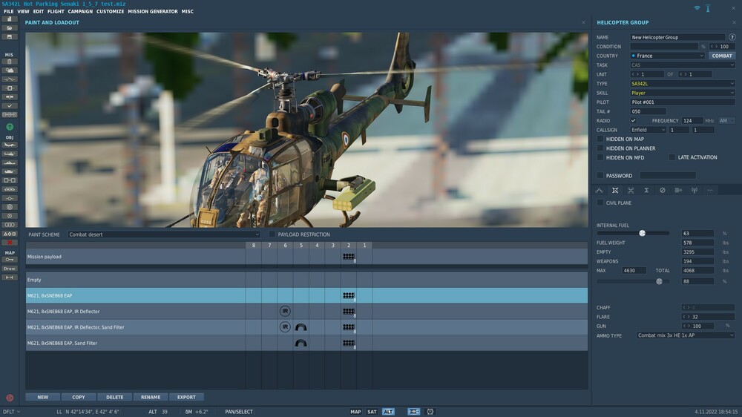Open the Triggered actions tab icon
This screenshot has height=417, width=742.
[x=678, y=191]
